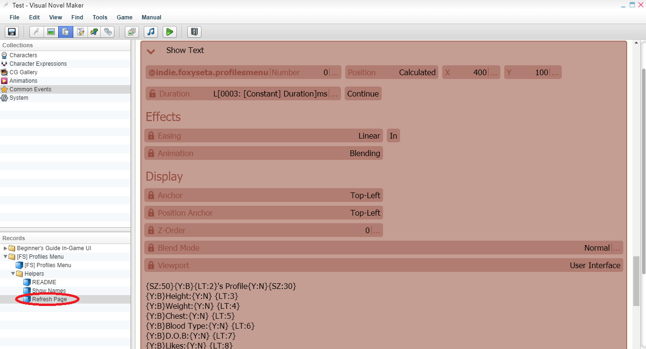Open the Database view toolbar icon

pyautogui.click(x=65, y=32)
